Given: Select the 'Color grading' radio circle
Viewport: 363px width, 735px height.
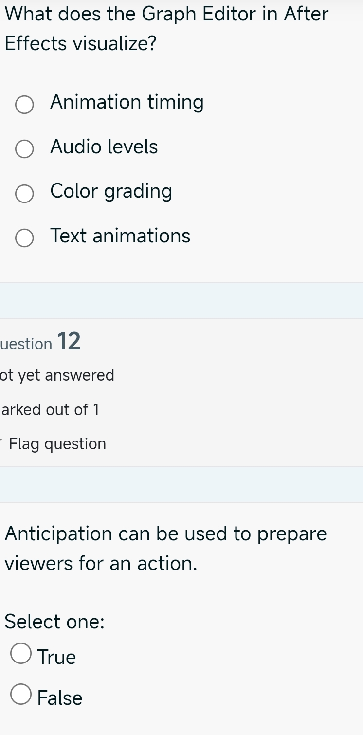Looking at the screenshot, I should click(24, 194).
